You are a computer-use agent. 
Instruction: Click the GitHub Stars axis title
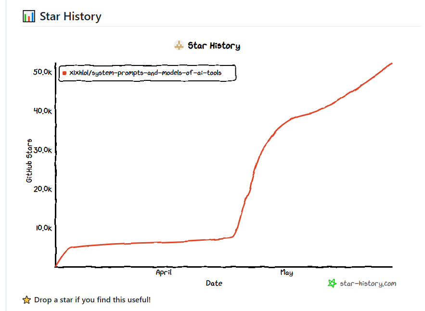point(29,160)
